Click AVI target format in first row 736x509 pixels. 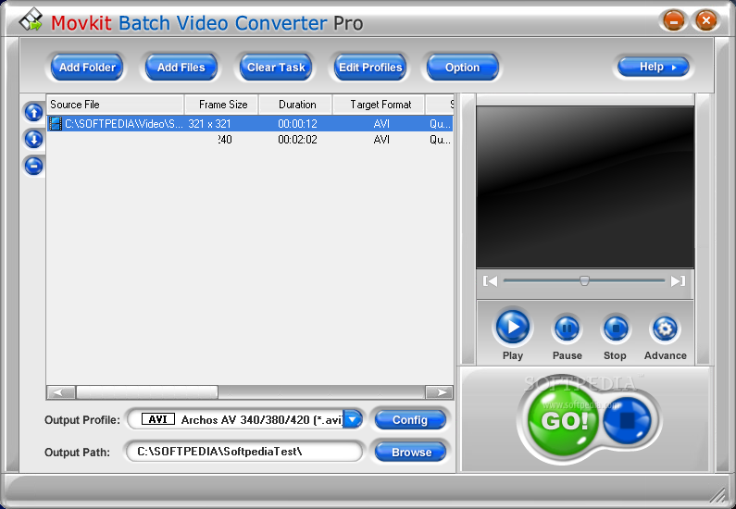381,124
